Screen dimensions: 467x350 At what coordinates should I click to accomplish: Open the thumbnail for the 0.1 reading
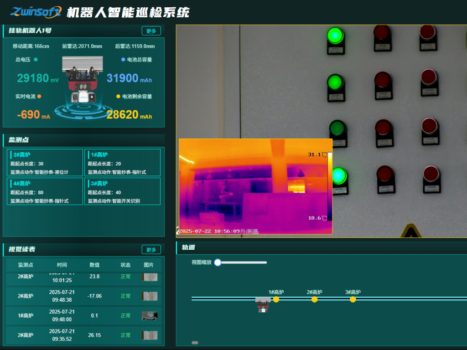150,316
